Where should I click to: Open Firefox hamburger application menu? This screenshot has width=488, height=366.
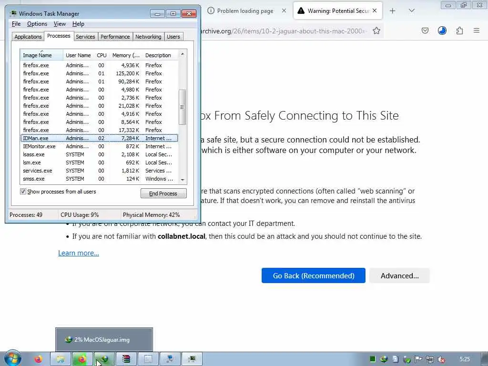477,30
